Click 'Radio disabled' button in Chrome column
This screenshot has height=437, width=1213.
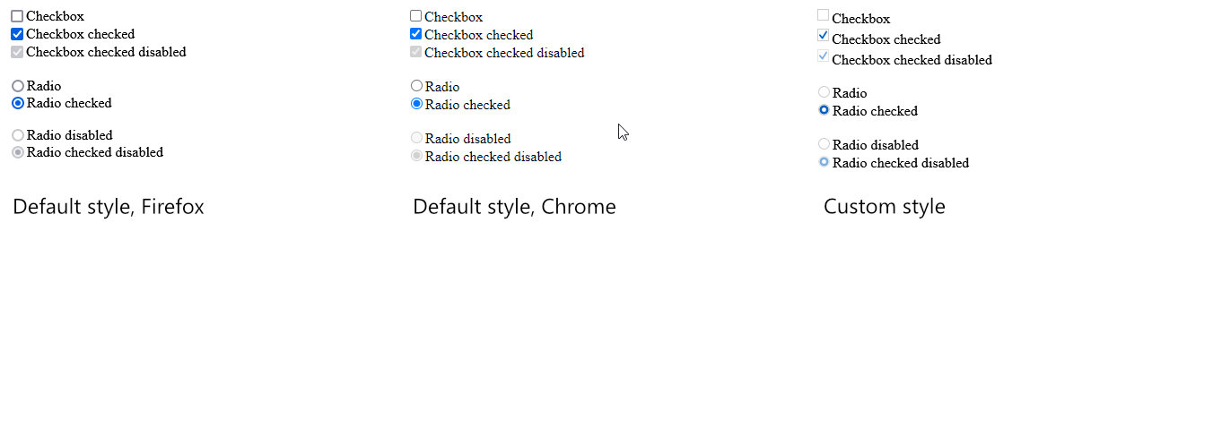(416, 138)
